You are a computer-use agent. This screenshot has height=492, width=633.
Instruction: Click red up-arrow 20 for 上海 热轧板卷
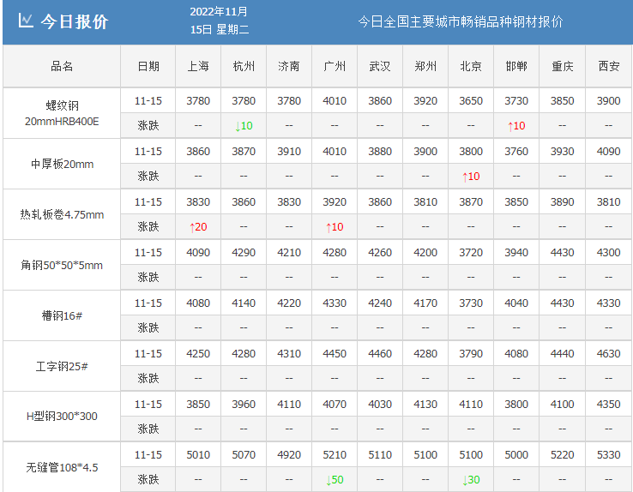click(x=197, y=227)
